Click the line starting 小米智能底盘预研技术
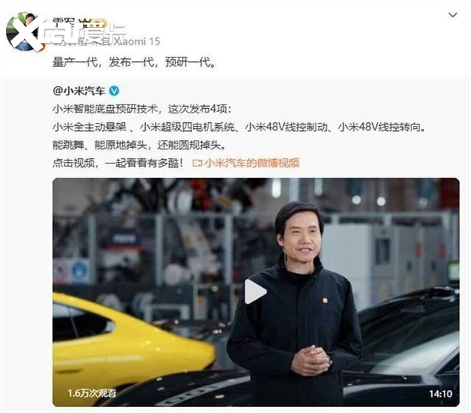 (142, 109)
